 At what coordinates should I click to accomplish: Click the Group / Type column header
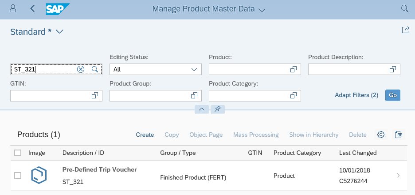coord(178,153)
